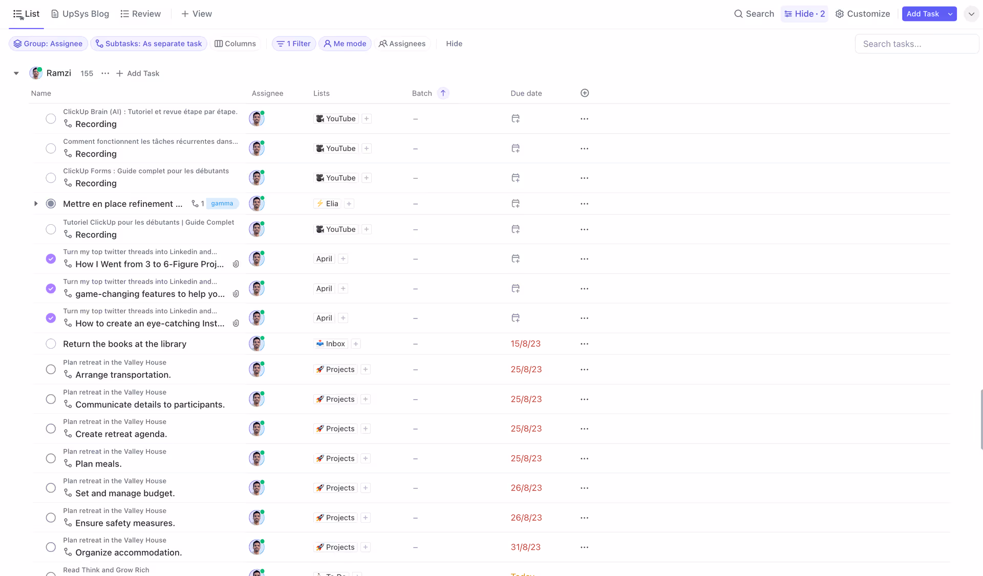The image size is (983, 576).
Task: Click Batch column sort arrow icon
Action: pos(443,93)
